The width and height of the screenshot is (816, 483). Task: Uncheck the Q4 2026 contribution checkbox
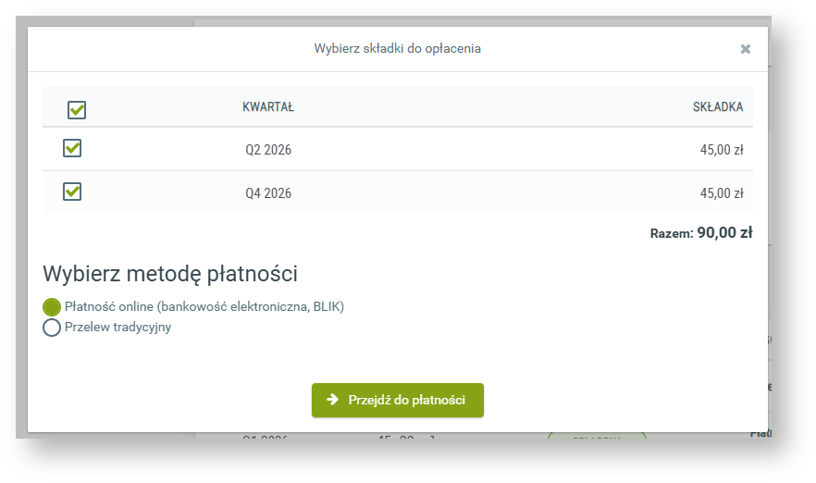(72, 192)
